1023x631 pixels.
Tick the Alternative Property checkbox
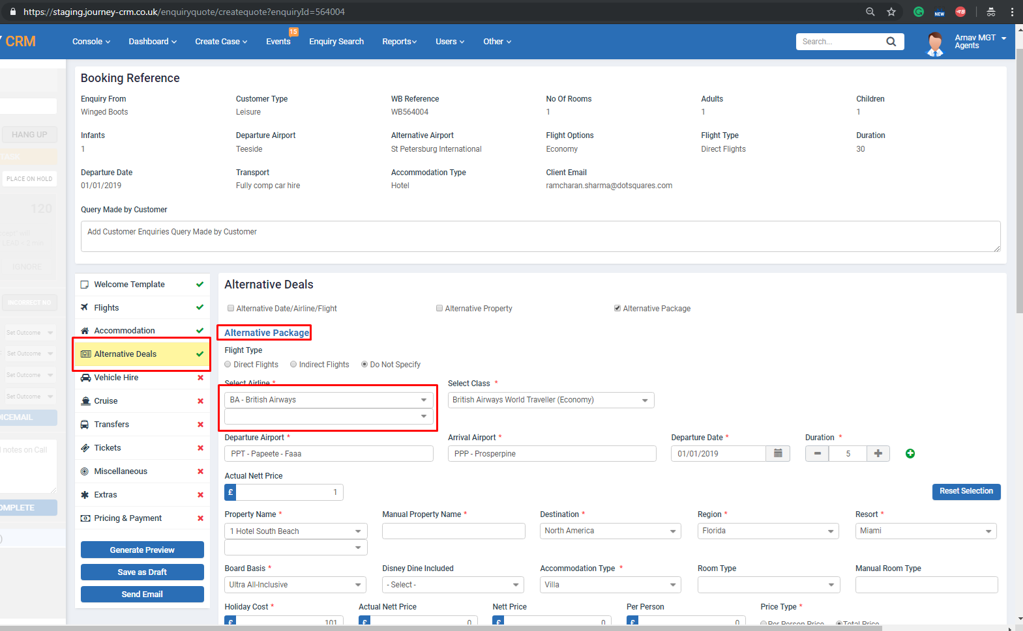439,309
